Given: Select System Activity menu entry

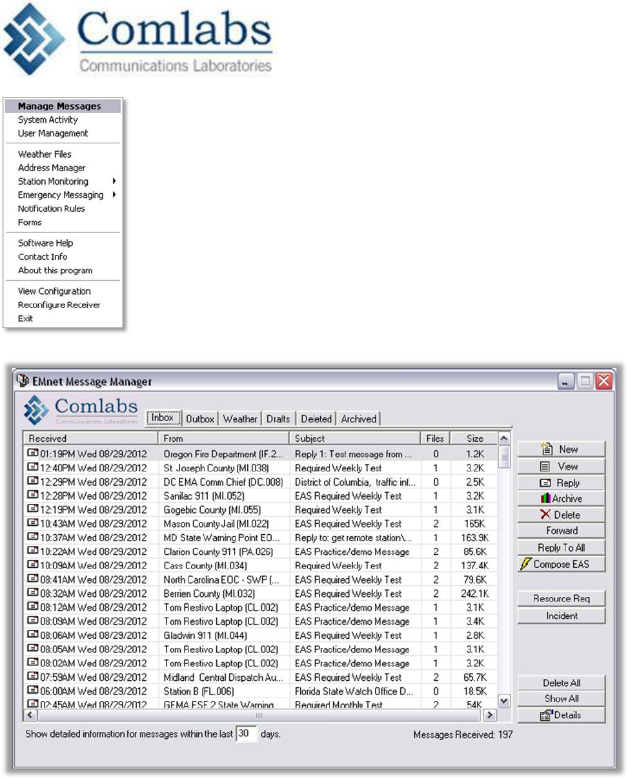Looking at the screenshot, I should [48, 119].
